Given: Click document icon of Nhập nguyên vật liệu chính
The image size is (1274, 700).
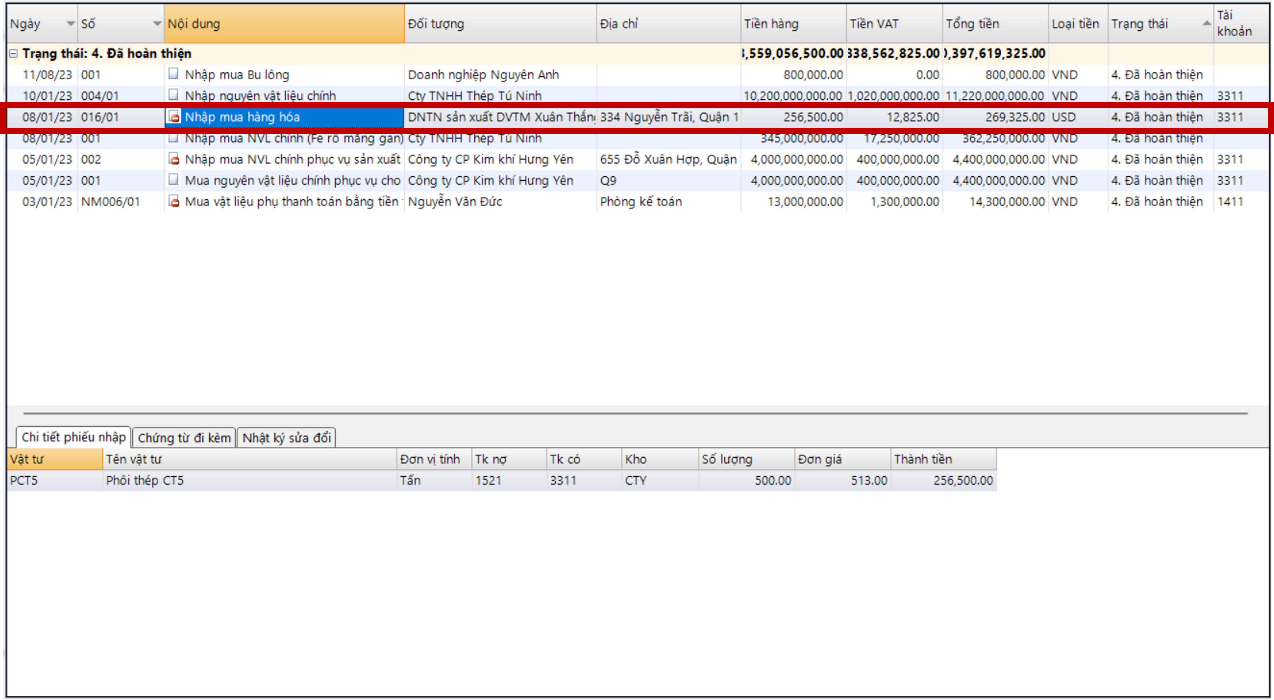Looking at the screenshot, I should tap(173, 95).
